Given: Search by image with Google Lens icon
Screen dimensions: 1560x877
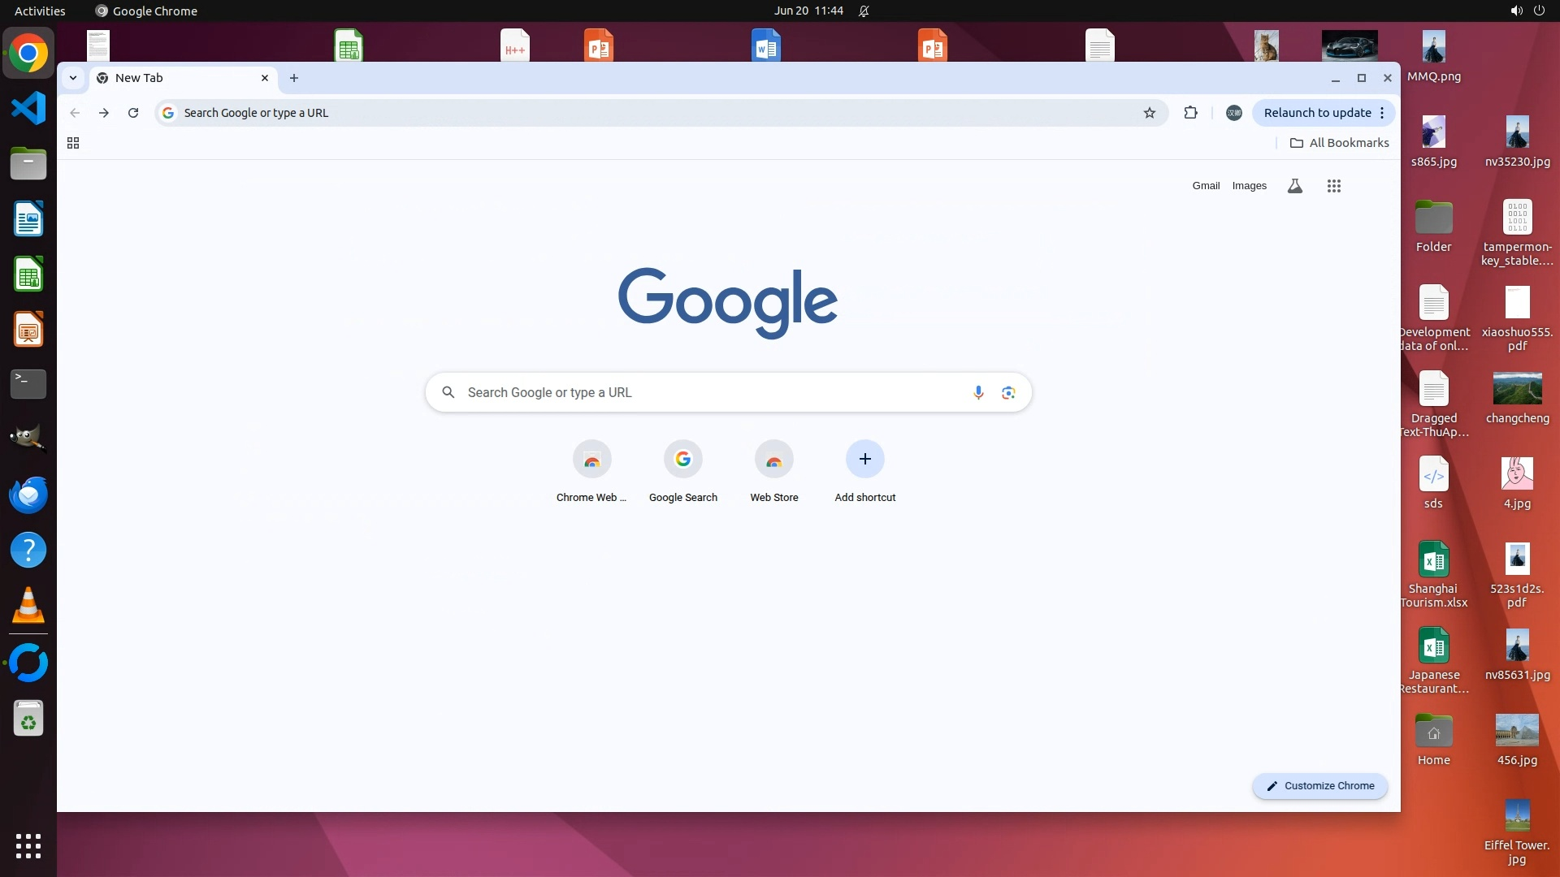Looking at the screenshot, I should (1008, 392).
